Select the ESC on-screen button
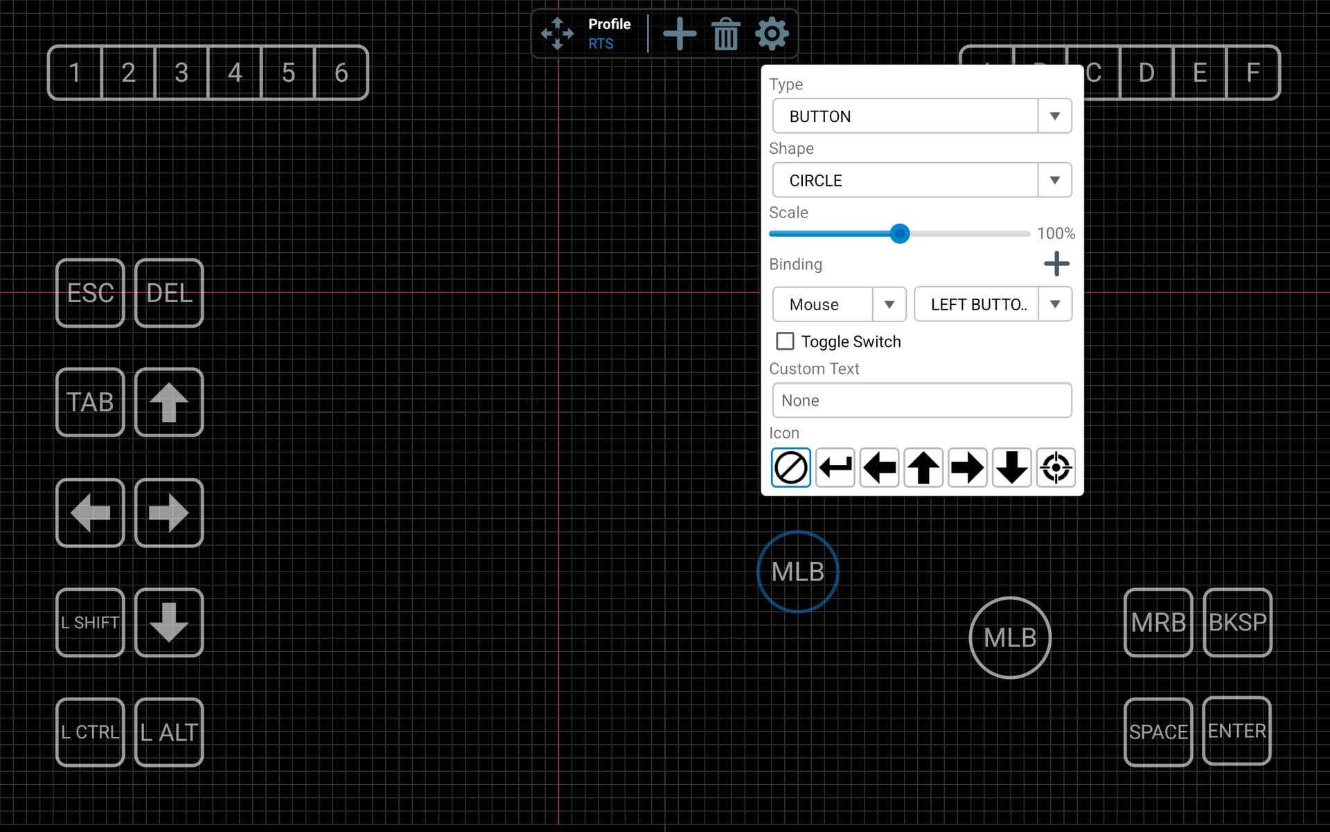The height and width of the screenshot is (832, 1330). (x=90, y=293)
